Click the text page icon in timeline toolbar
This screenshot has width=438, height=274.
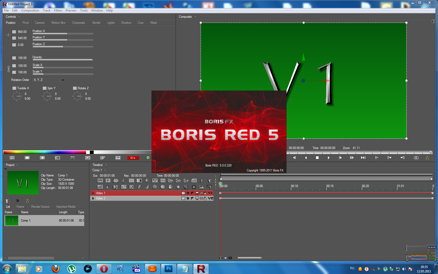[x=194, y=181]
